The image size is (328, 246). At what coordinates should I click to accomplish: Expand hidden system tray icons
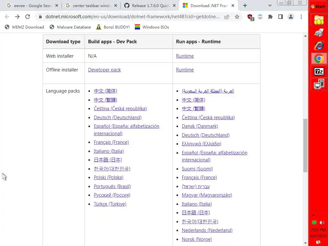pos(314,215)
